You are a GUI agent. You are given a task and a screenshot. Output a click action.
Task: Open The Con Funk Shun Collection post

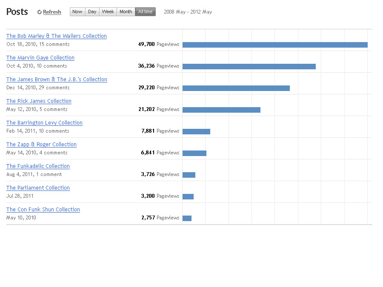(x=43, y=210)
